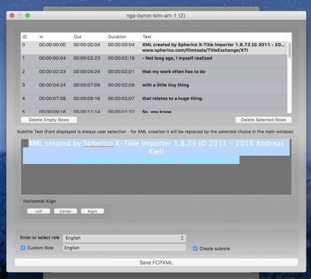Click inside the subtitle text preview area
The image size is (311, 279).
(x=155, y=179)
